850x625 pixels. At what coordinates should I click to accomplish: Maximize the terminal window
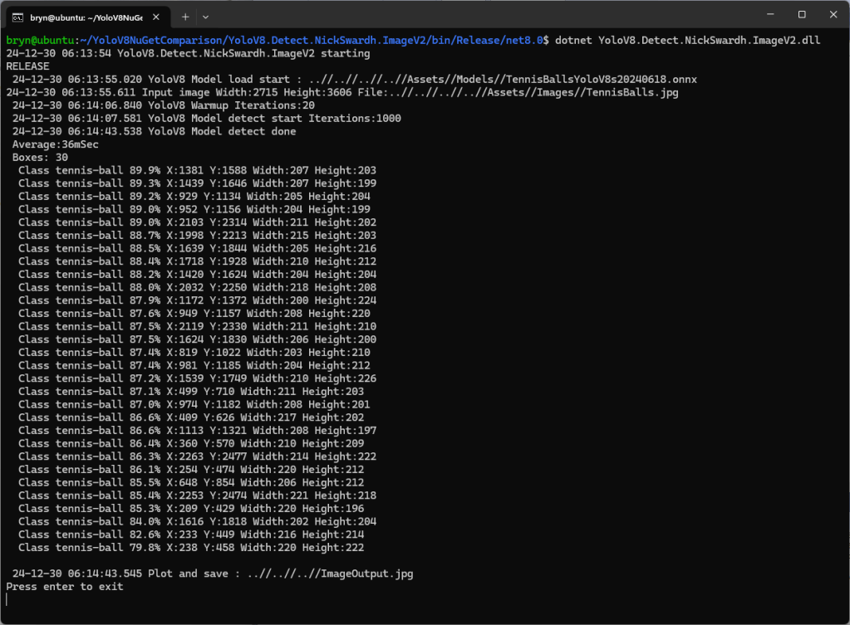802,15
